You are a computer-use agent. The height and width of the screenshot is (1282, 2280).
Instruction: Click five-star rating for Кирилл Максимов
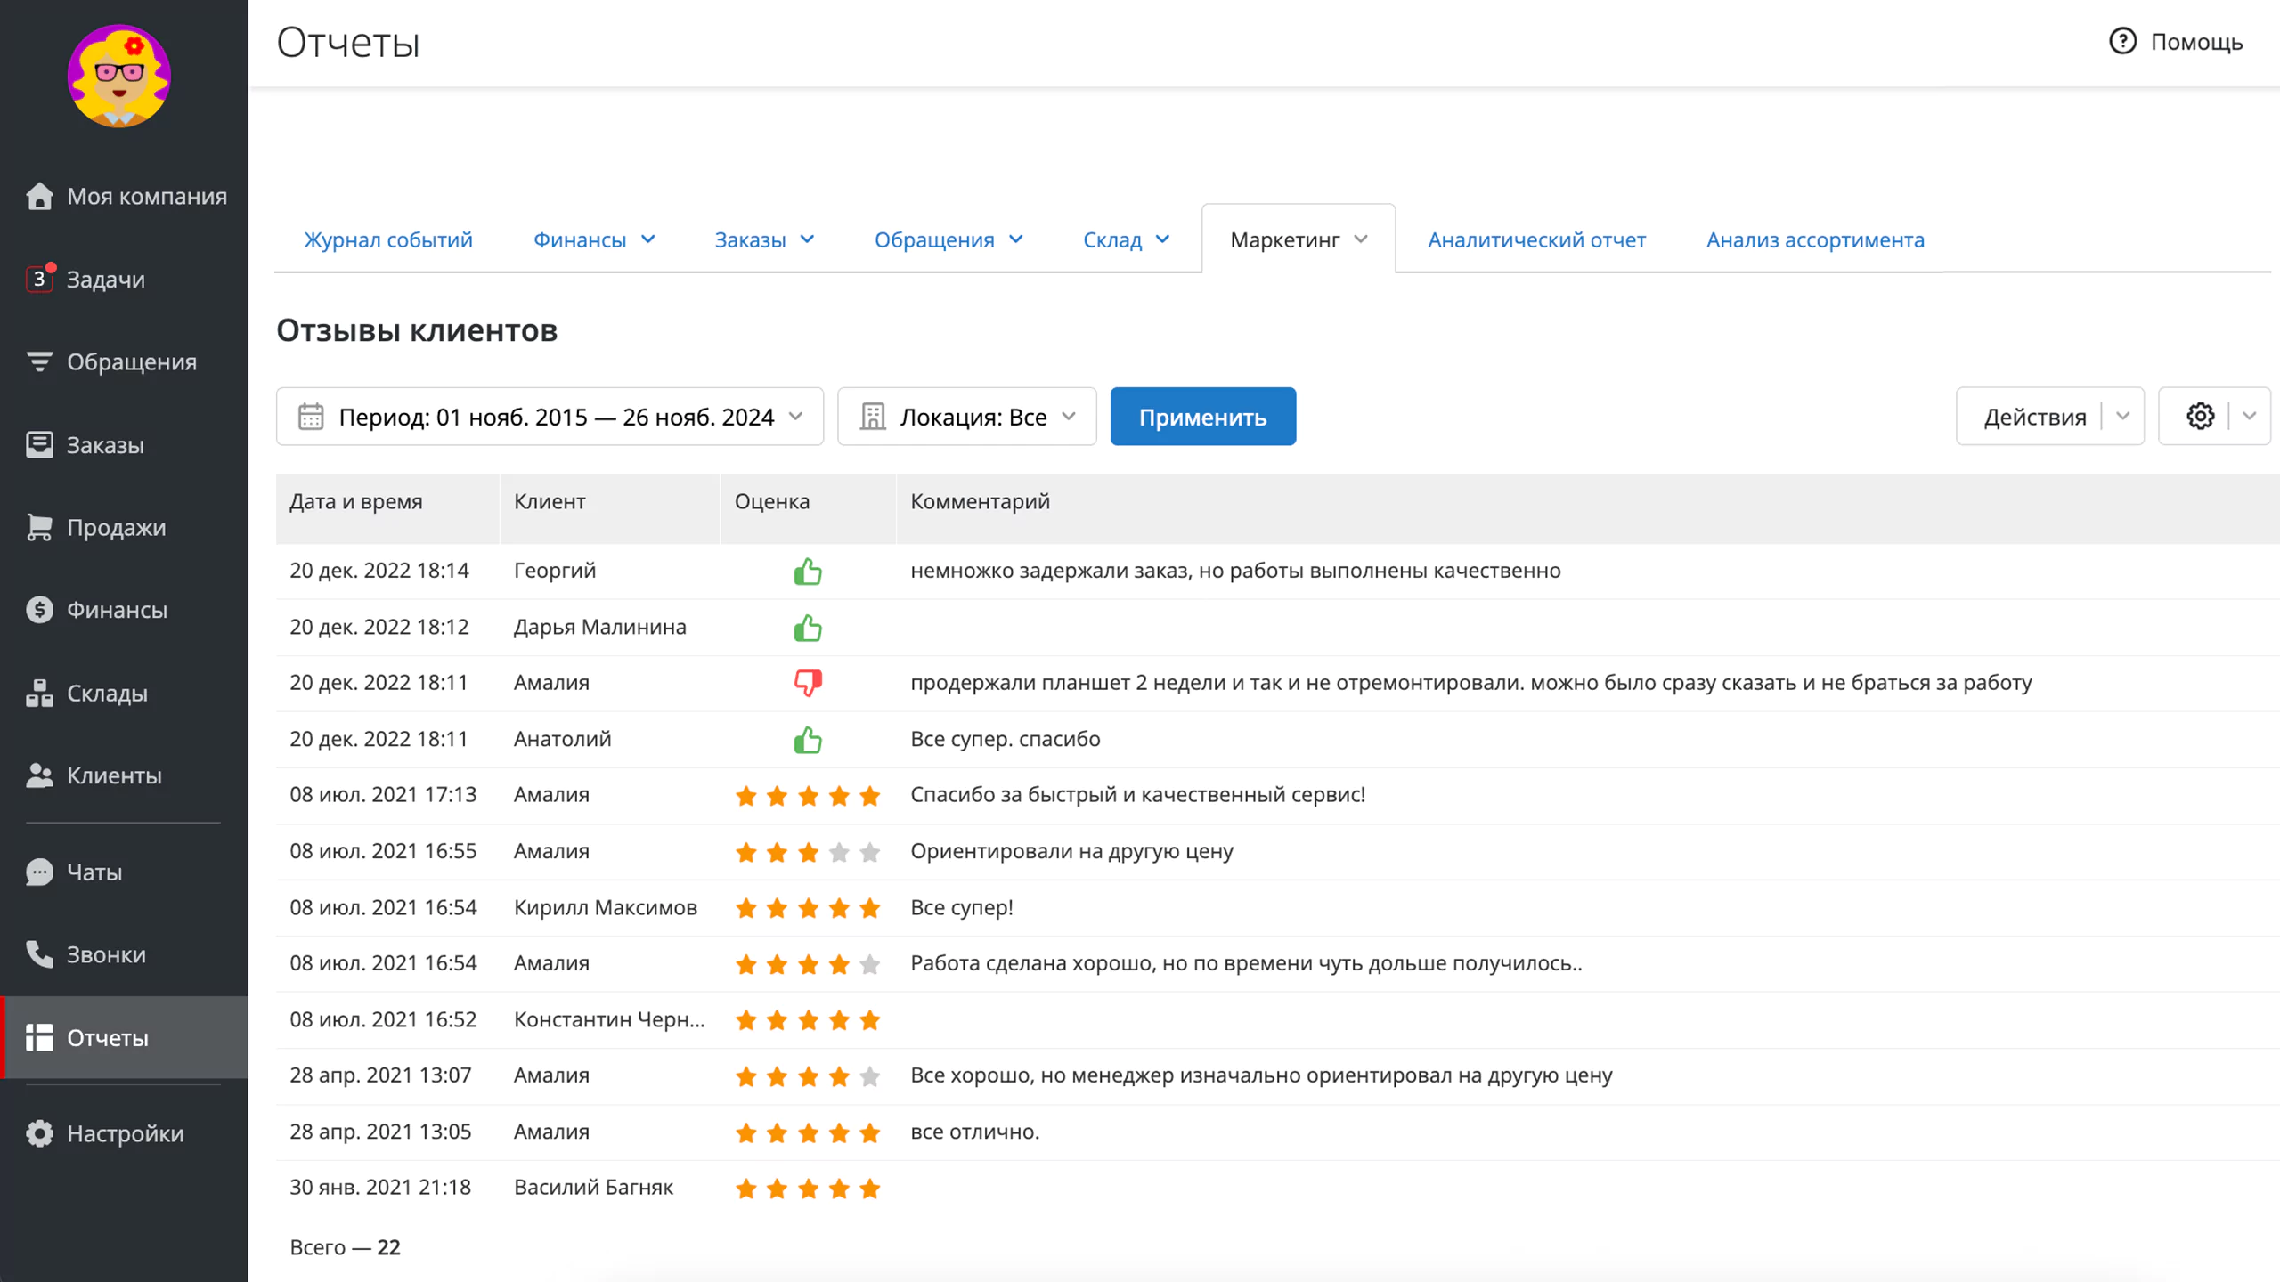click(x=808, y=908)
